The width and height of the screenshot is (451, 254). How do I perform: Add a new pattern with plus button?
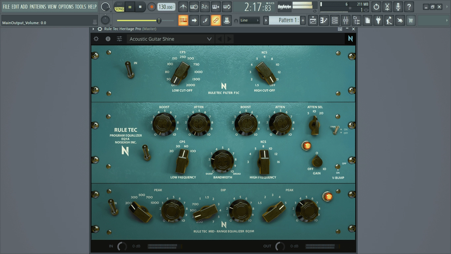click(303, 21)
